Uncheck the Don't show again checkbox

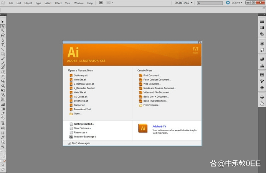pos(69,143)
